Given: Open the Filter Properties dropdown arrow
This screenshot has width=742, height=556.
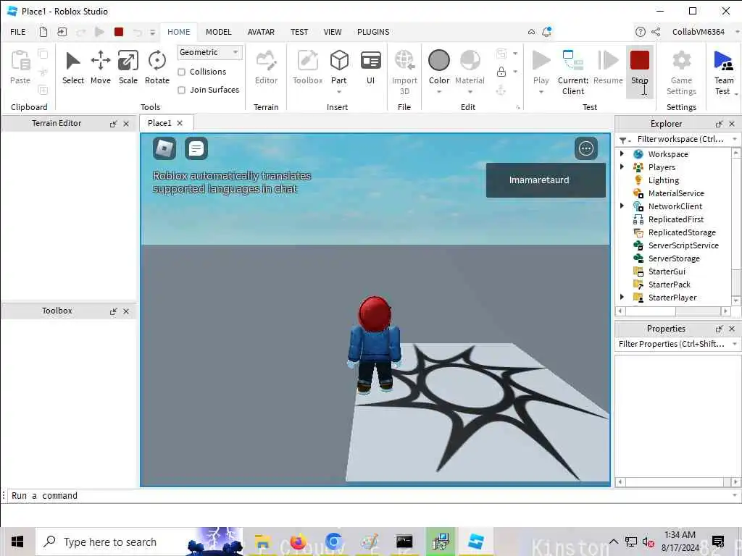Looking at the screenshot, I should click(735, 344).
